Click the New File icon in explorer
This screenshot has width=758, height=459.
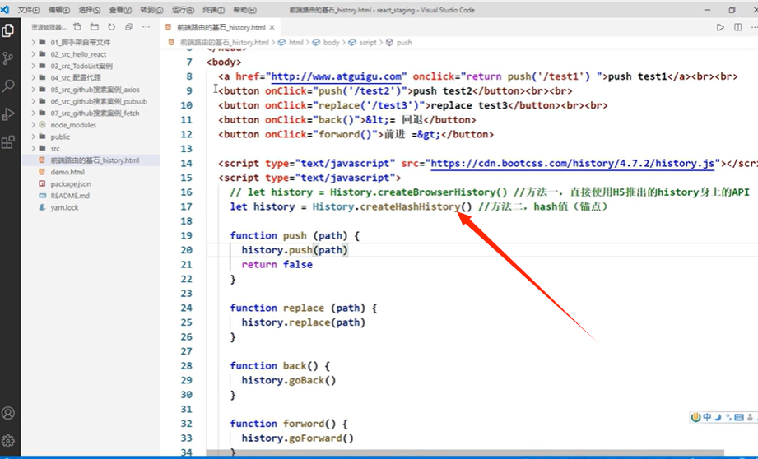tap(77, 27)
